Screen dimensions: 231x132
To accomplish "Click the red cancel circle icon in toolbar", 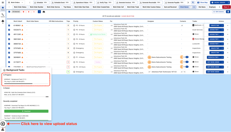I will pos(34,12).
